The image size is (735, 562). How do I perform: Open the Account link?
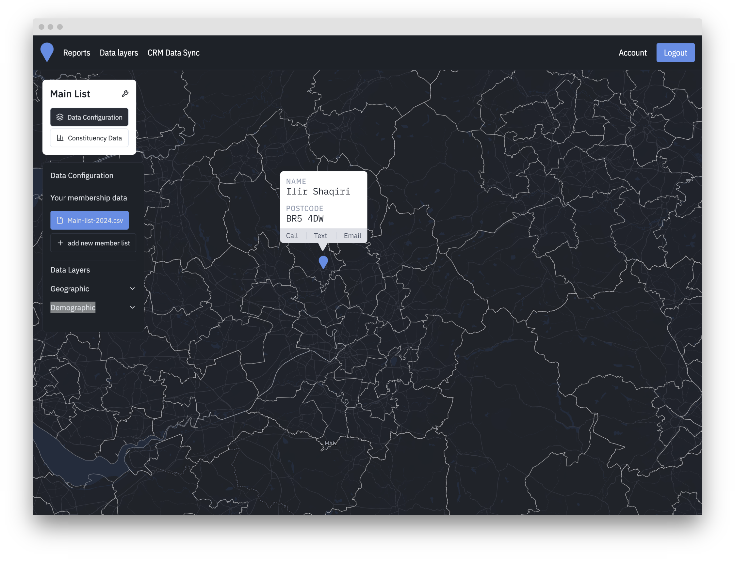pos(632,53)
